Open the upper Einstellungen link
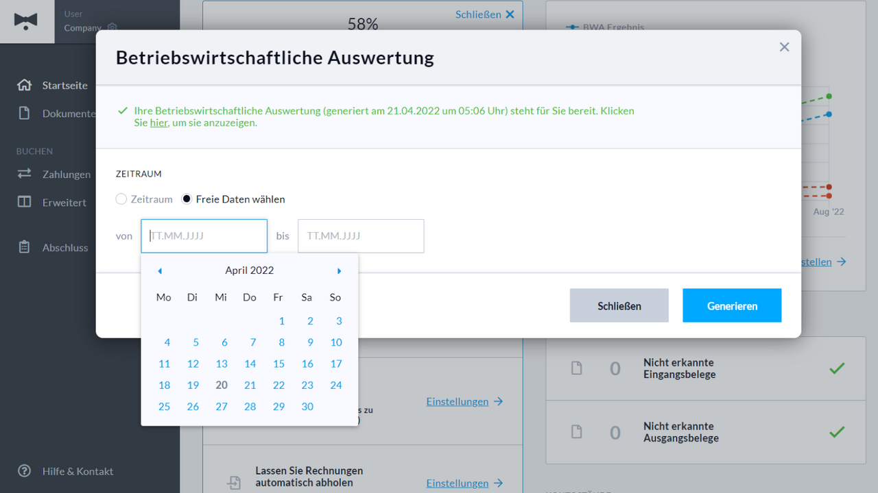This screenshot has height=493, width=878. [465, 401]
